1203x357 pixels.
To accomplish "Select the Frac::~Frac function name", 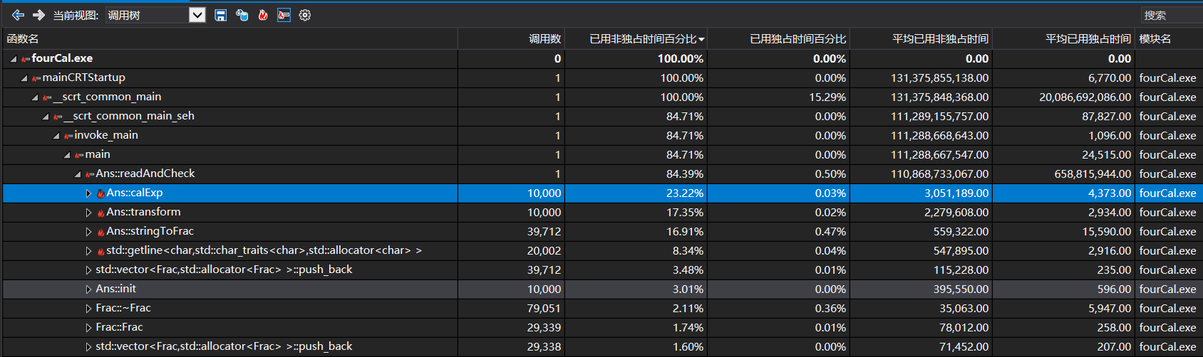I will (123, 308).
